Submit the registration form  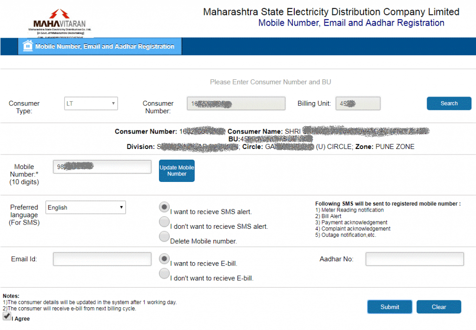[x=390, y=307]
